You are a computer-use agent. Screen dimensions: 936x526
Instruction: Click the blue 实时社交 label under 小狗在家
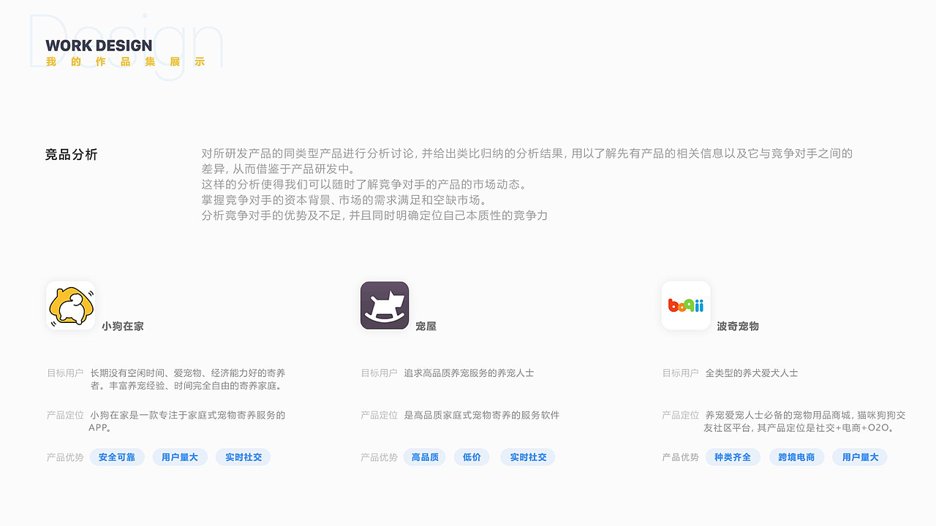pyautogui.click(x=243, y=457)
